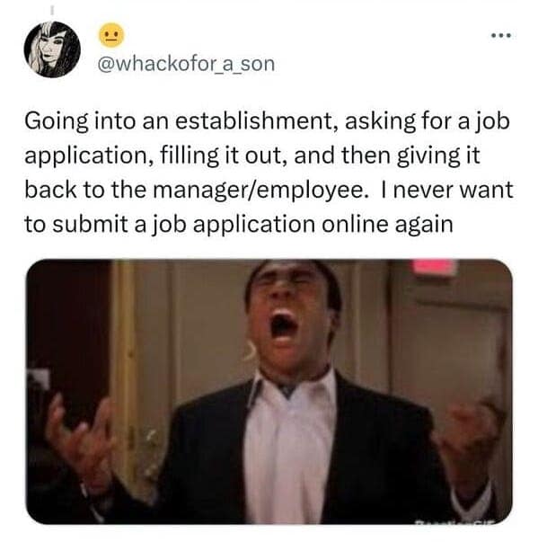The image size is (538, 542).
Task: Click "submit" in the tweet's last line
Action: 90,225
